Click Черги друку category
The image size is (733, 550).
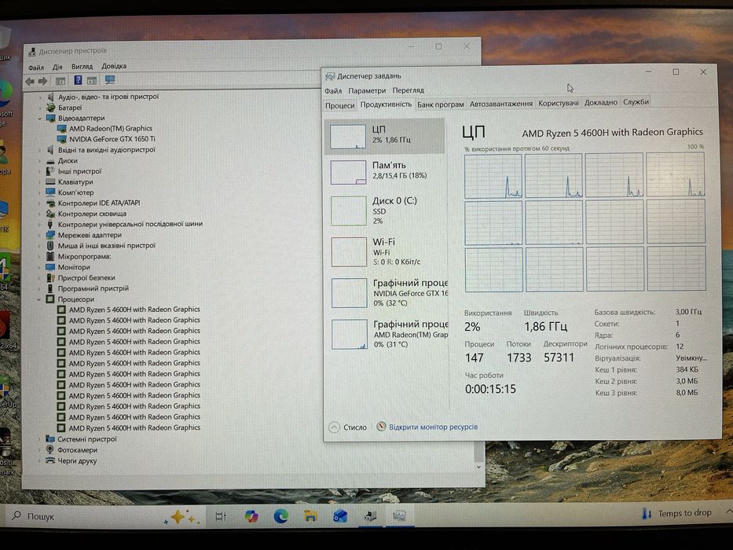77,460
